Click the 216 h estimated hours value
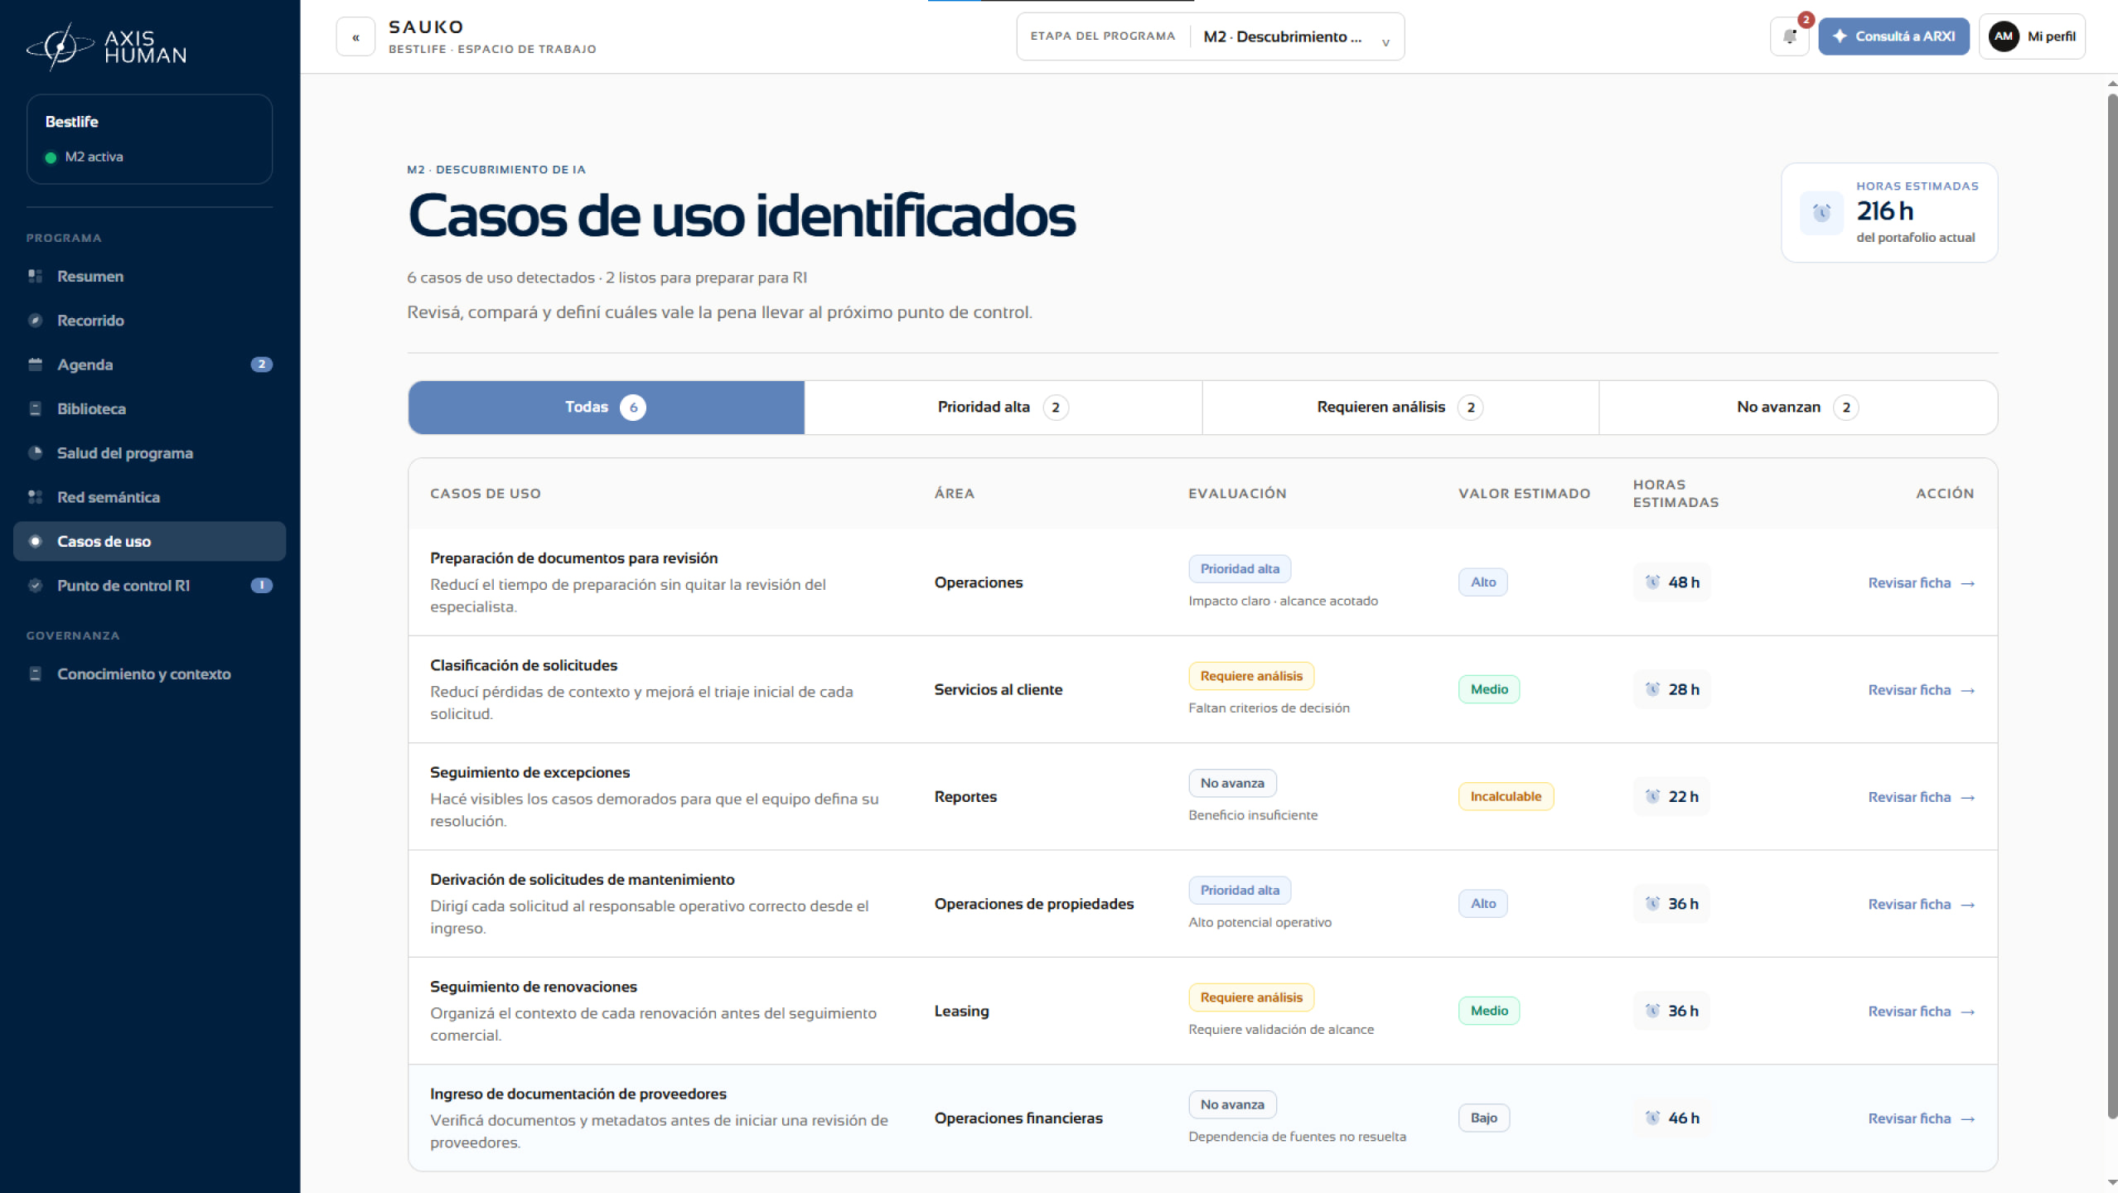The height and width of the screenshot is (1193, 2118). point(1884,211)
